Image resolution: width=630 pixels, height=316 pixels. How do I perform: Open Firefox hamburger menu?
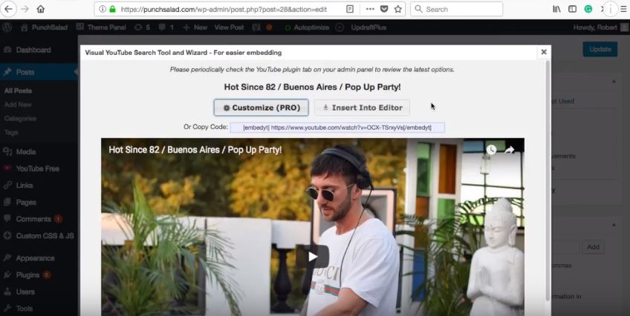click(623, 9)
